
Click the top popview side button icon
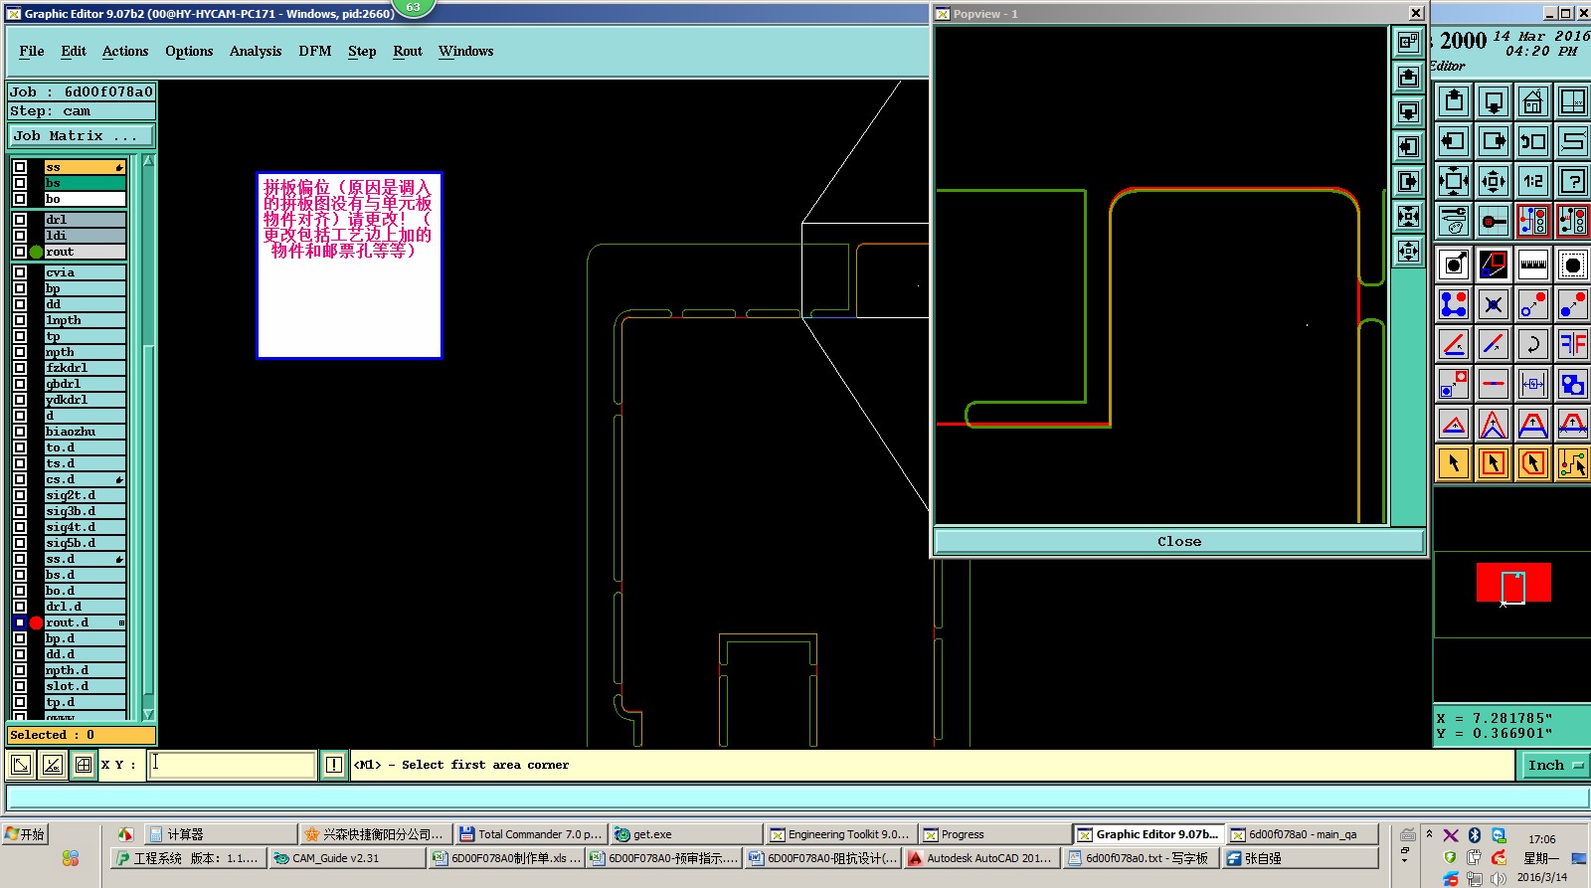1408,42
